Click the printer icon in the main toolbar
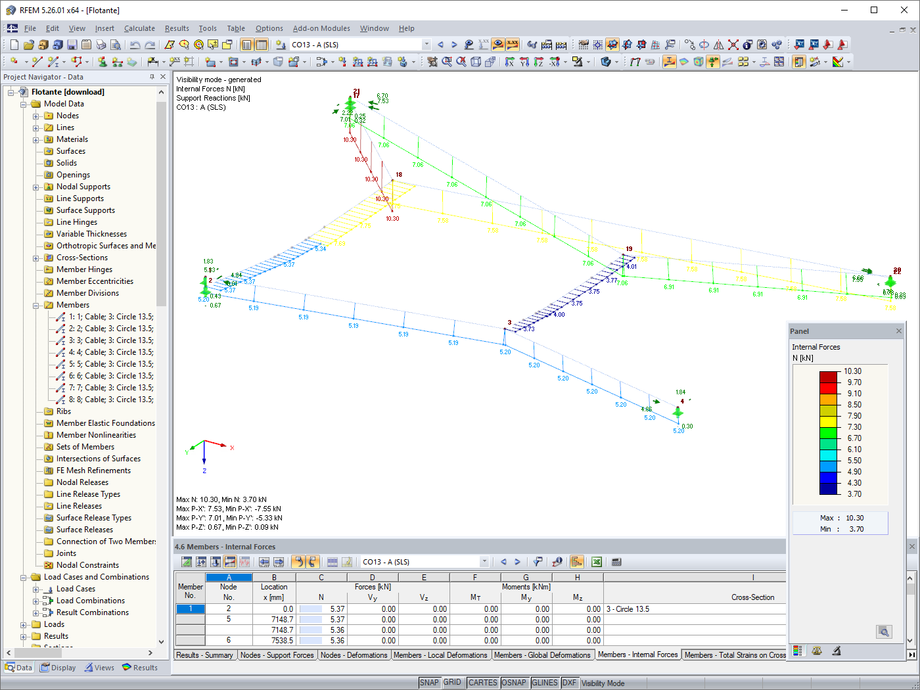The image size is (920, 690). pos(101,45)
